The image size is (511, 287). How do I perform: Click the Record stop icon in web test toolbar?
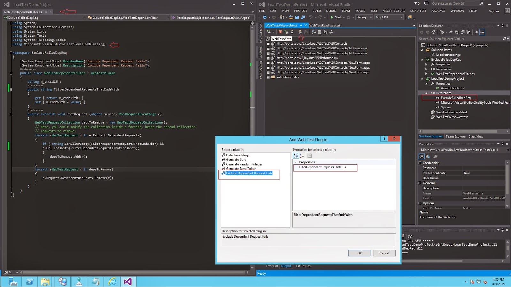(x=280, y=32)
